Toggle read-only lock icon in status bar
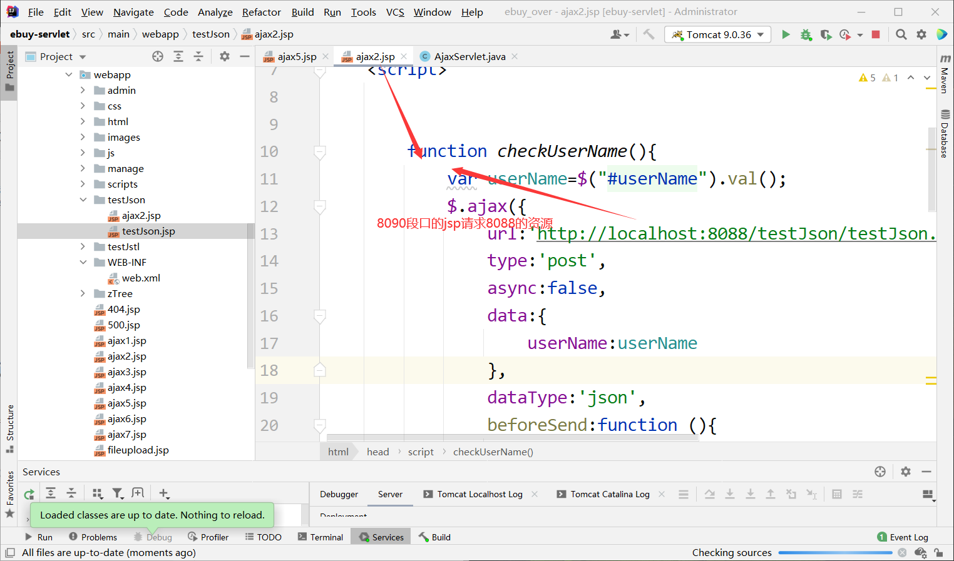Viewport: 954px width, 561px height. tap(938, 553)
